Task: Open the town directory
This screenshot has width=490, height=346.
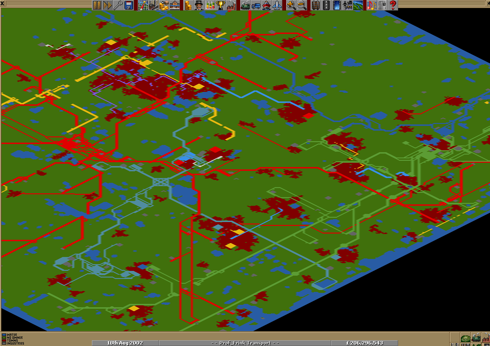Action: 154,5
